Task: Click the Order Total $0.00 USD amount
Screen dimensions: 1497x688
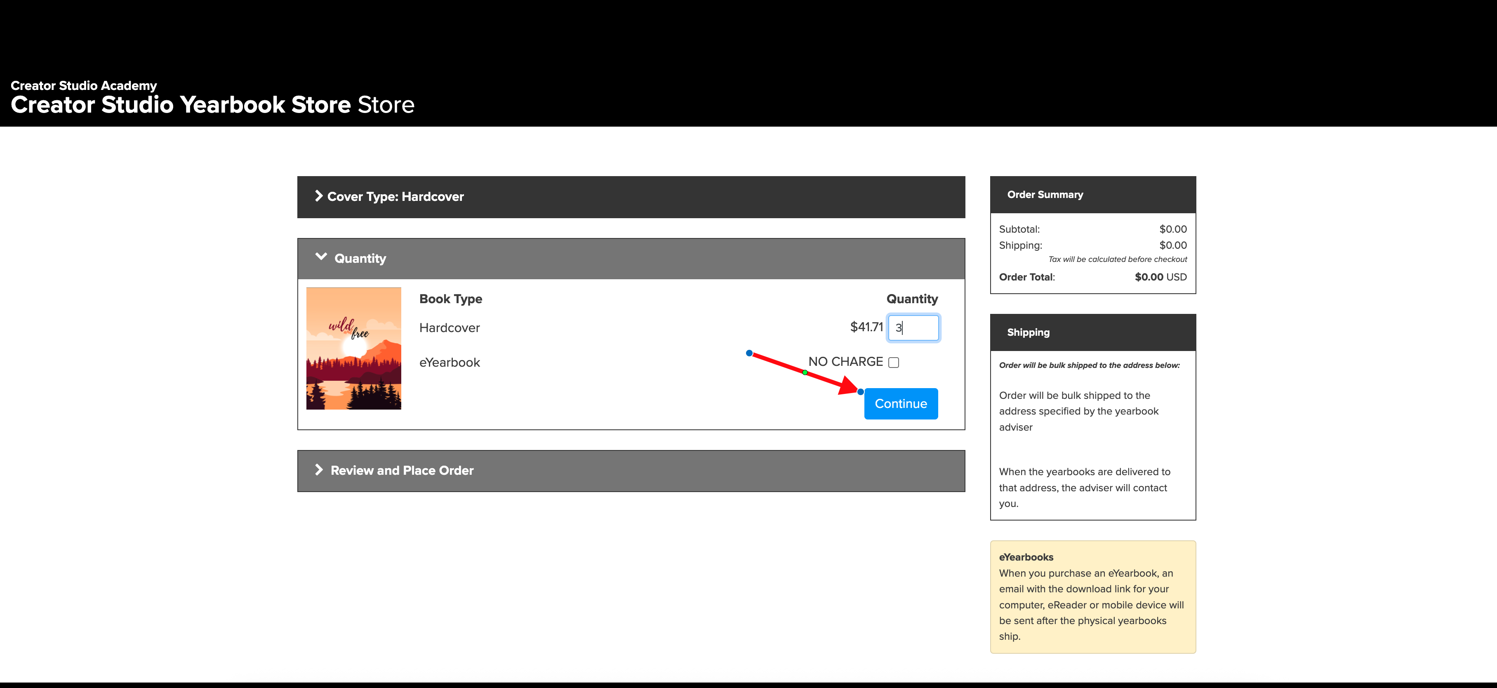Action: click(x=1160, y=277)
